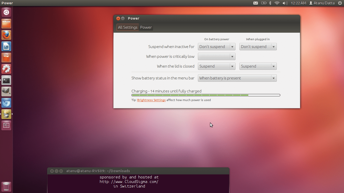Open Suspend when inactive when plugged in dropdown
344x193 pixels.
click(258, 47)
